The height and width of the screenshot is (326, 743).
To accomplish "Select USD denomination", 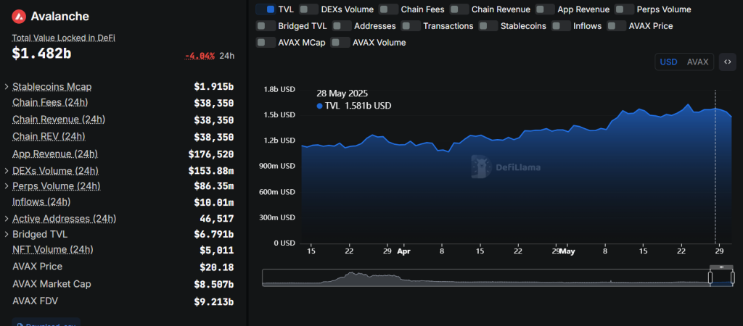I will [x=668, y=62].
